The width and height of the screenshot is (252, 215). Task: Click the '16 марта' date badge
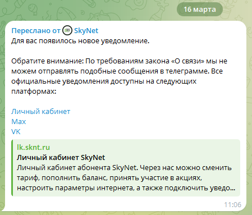coord(200,10)
